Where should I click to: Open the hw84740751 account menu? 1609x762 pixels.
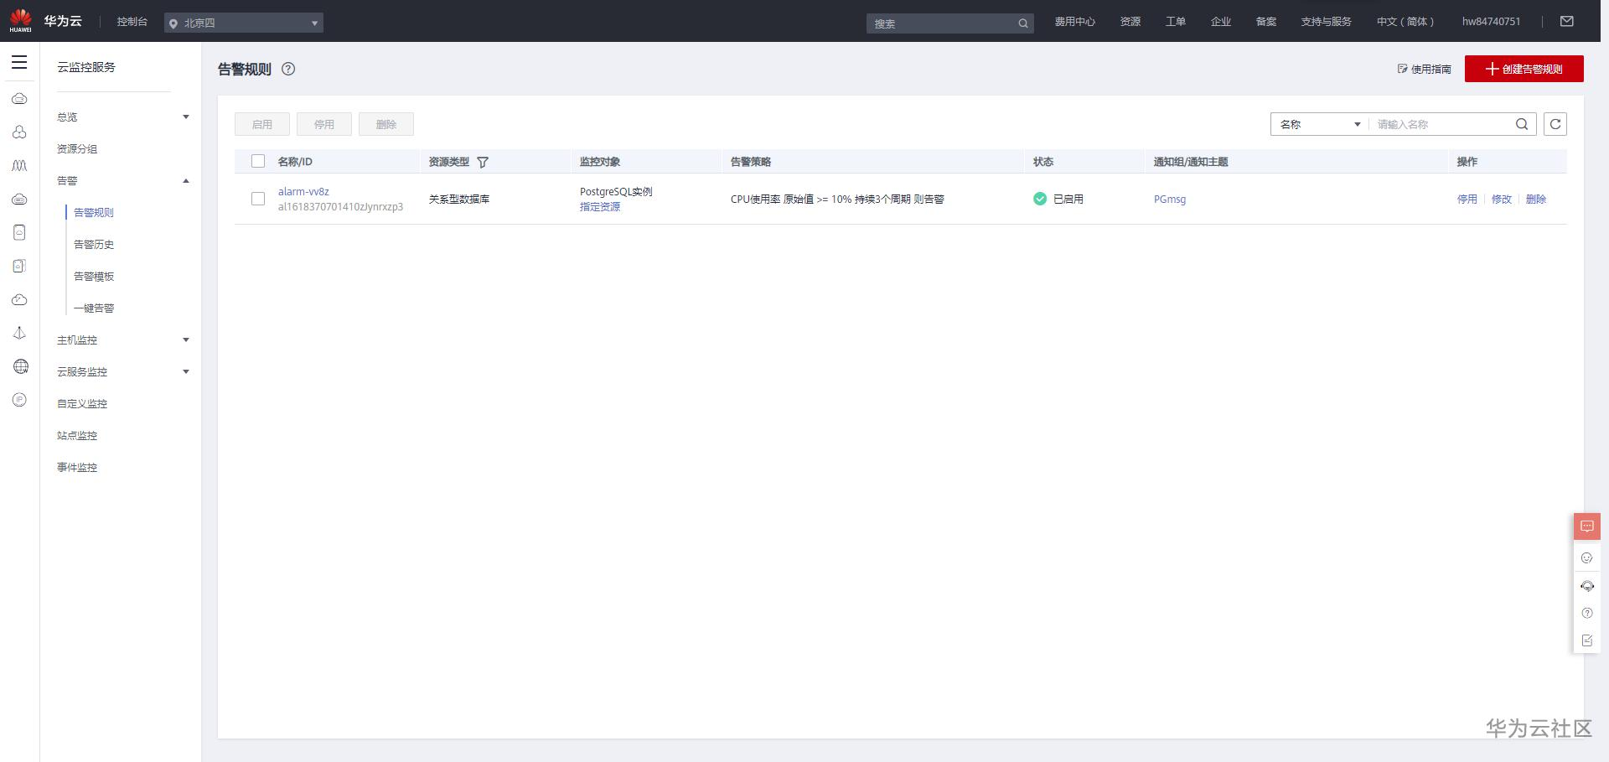[x=1491, y=22]
